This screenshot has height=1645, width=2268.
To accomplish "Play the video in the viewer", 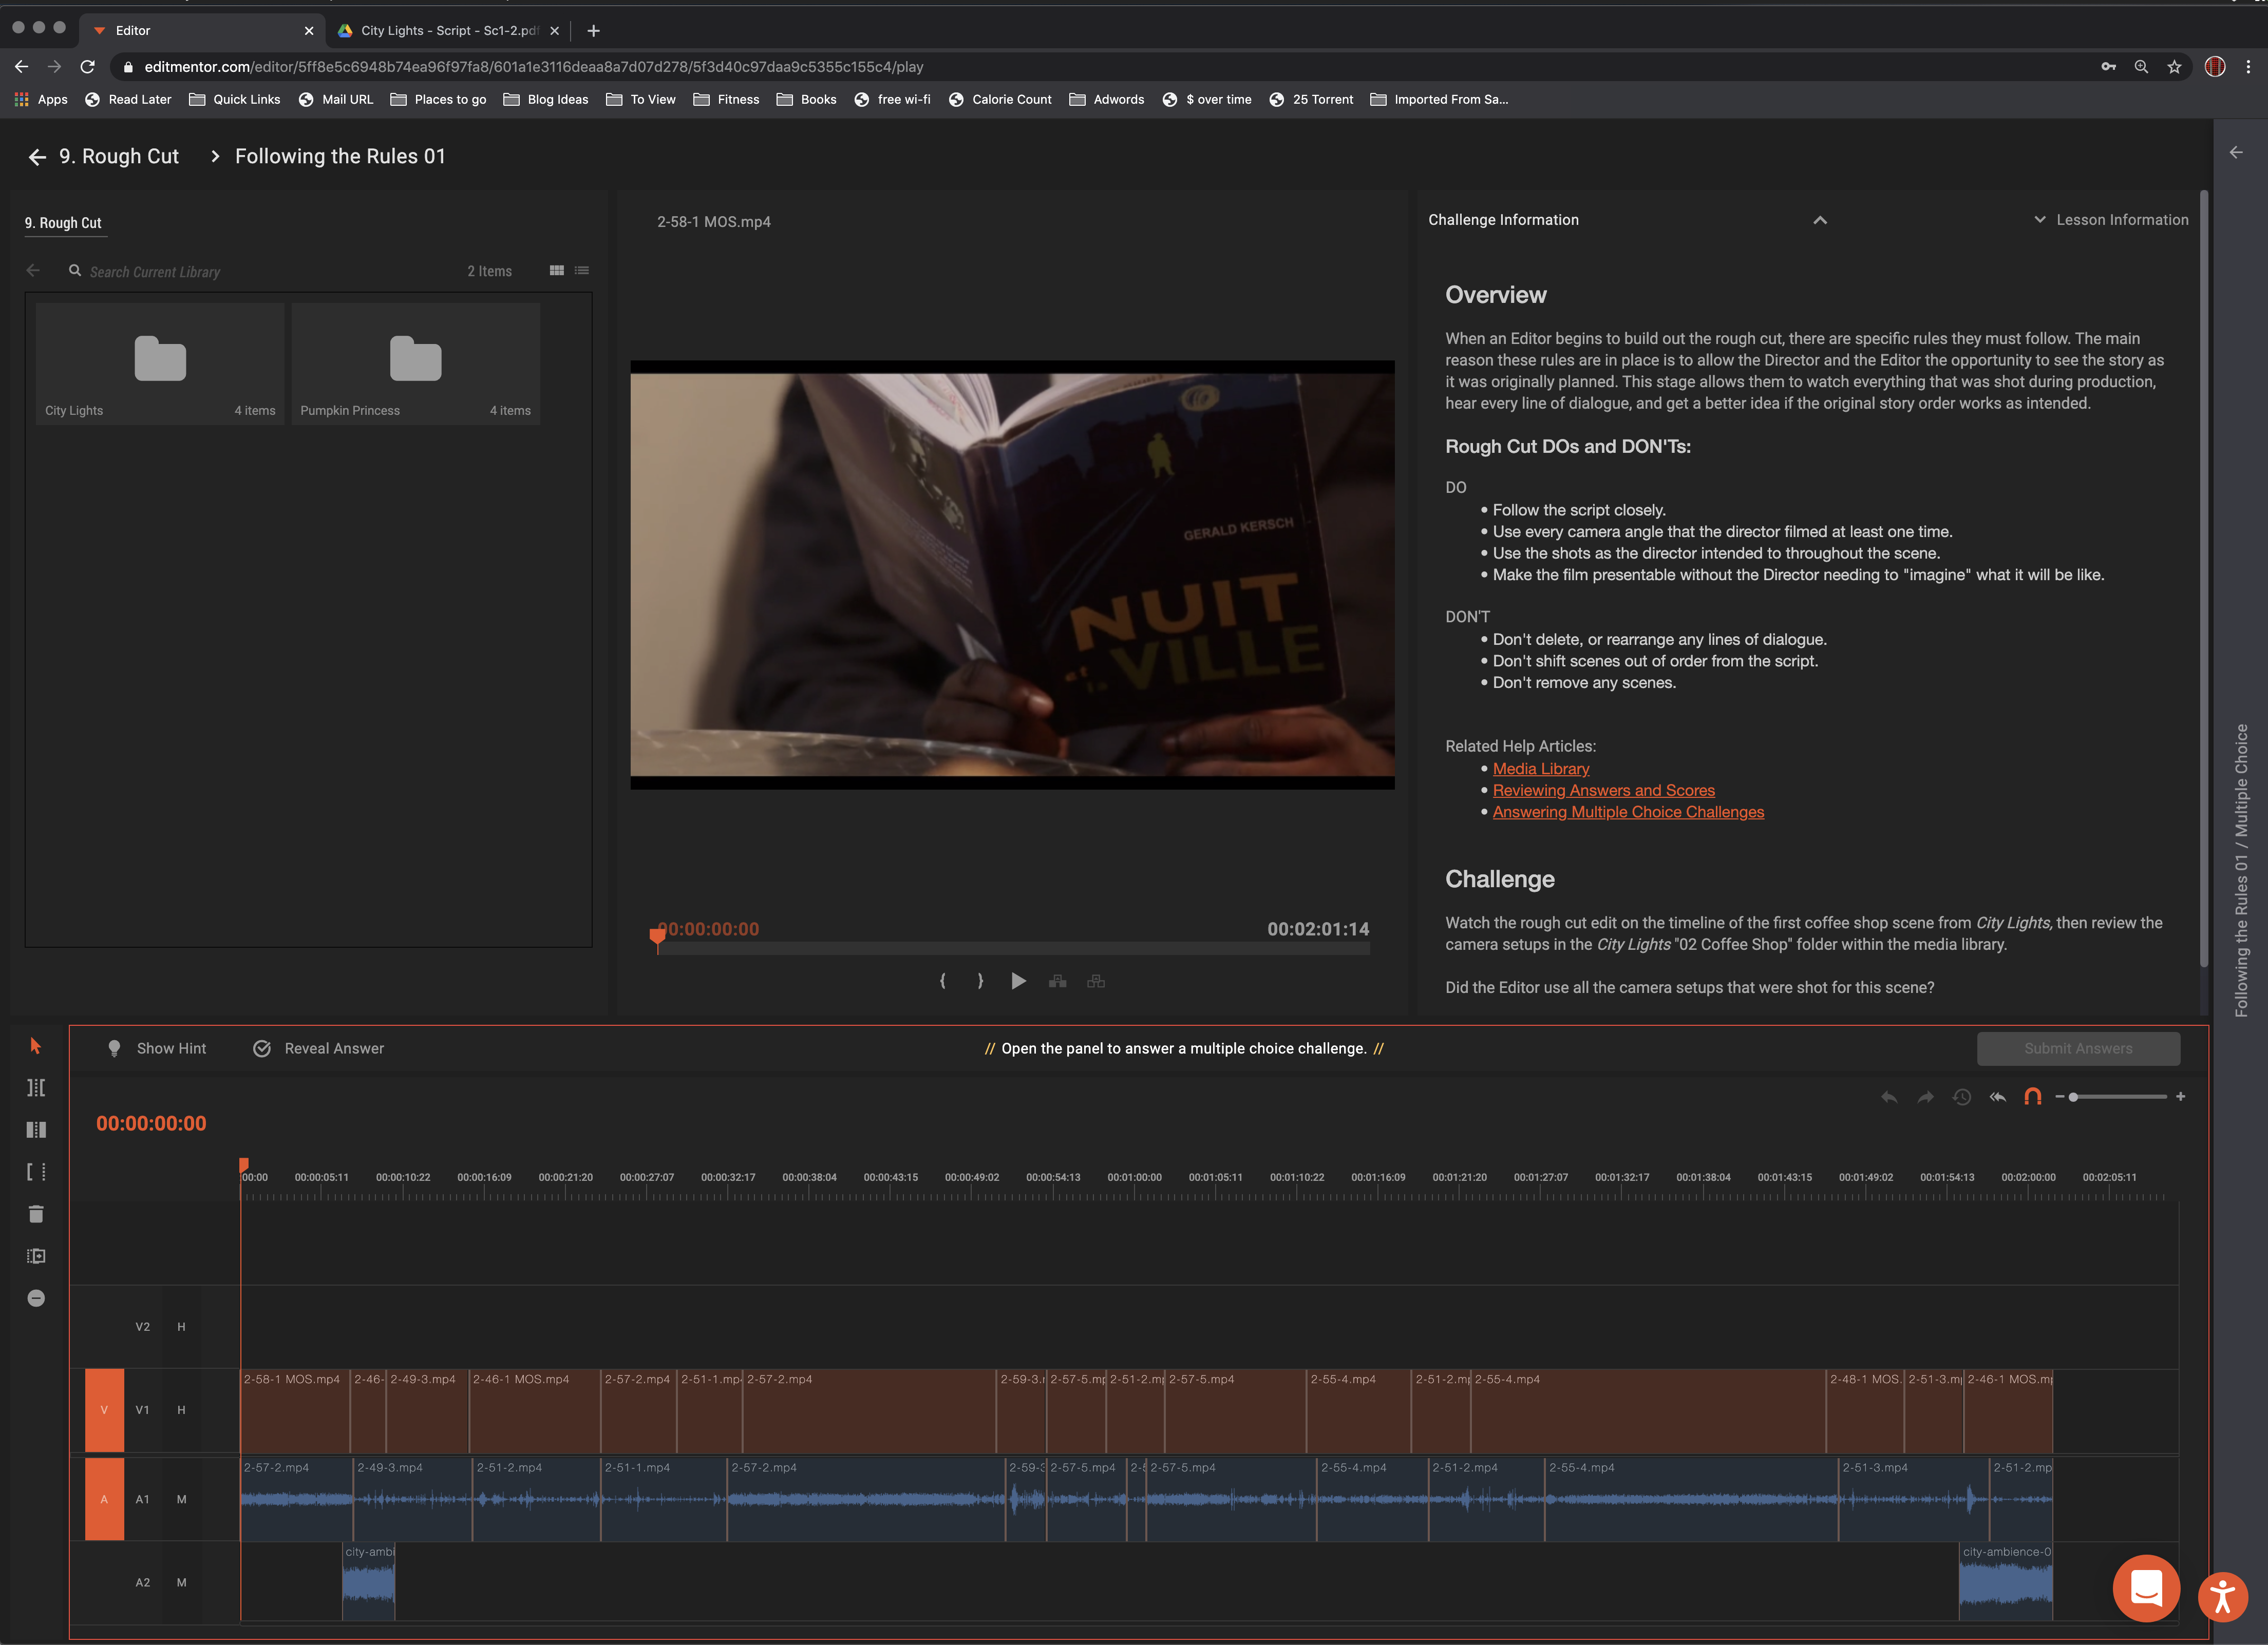I will [x=1018, y=981].
